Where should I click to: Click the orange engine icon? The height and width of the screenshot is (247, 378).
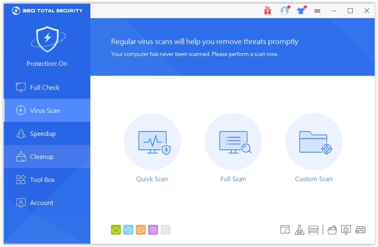(x=141, y=230)
